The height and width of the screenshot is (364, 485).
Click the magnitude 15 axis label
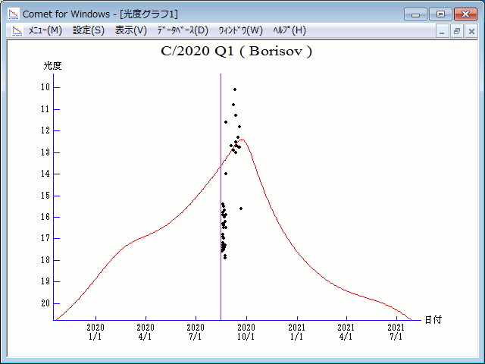45,196
